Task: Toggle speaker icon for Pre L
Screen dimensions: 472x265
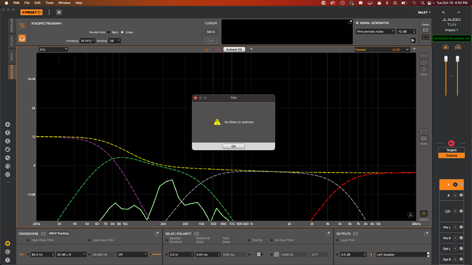Action: tap(455, 227)
